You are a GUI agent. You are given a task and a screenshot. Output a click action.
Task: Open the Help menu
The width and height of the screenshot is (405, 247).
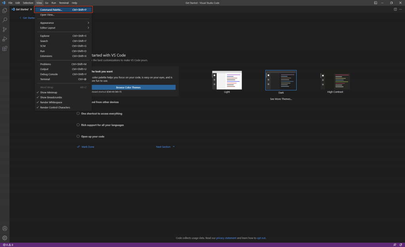[74, 3]
